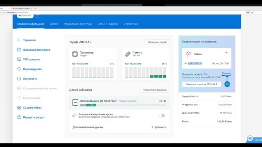The image size is (262, 147).
Task: Click the Тариф «Start-1» price row
Action: coord(207,96)
